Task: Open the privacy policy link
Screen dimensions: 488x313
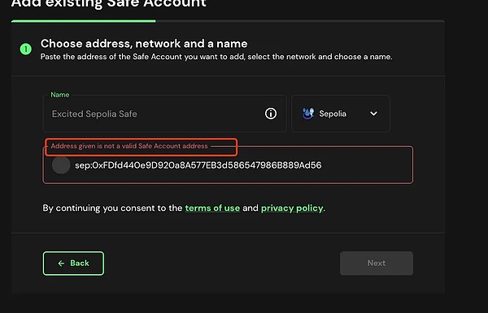Action: (292, 208)
